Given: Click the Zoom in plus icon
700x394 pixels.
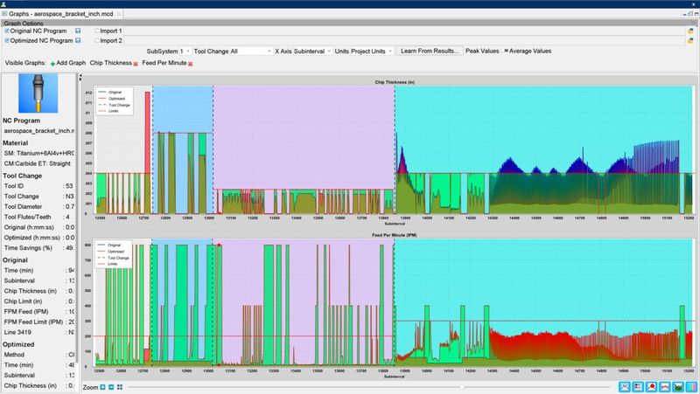Looking at the screenshot, I should pyautogui.click(x=102, y=387).
